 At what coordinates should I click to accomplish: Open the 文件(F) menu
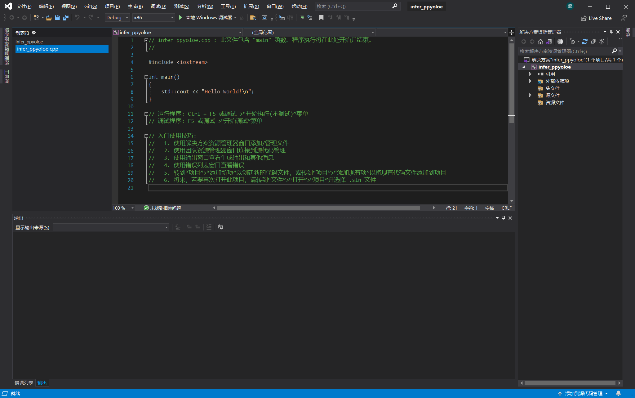click(x=24, y=7)
